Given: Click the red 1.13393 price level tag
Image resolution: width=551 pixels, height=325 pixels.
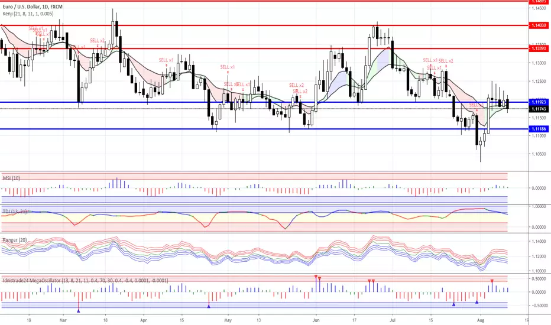Looking at the screenshot, I should 539,48.
